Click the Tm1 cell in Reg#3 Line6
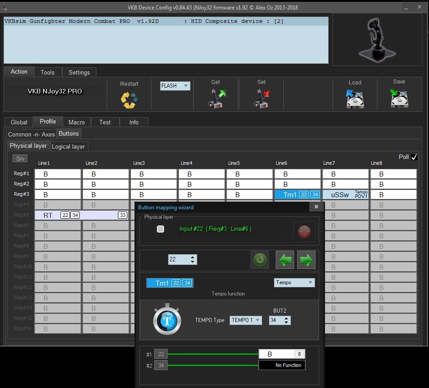The height and width of the screenshot is (388, 429). pyautogui.click(x=297, y=194)
